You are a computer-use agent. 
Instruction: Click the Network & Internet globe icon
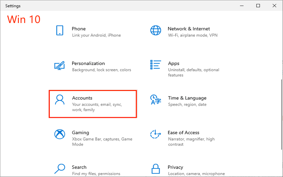click(x=156, y=30)
